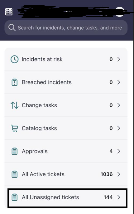This screenshot has width=134, height=214.
Task: Click the All Unassigned tickets clipboard icon
Action: [14, 197]
